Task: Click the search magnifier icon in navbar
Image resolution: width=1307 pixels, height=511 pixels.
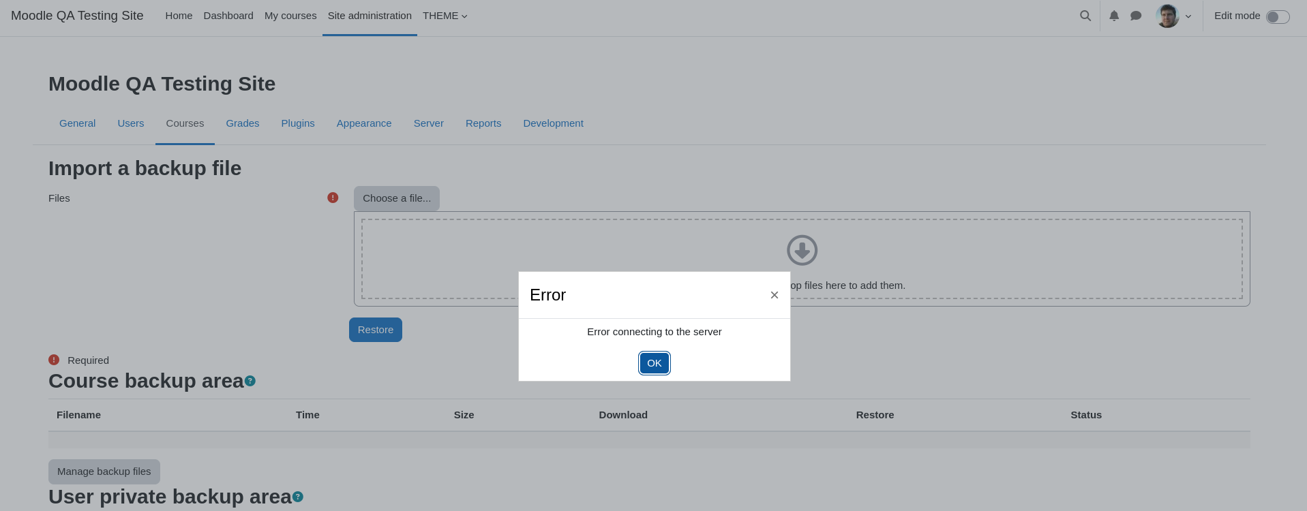Action: 1085,16
